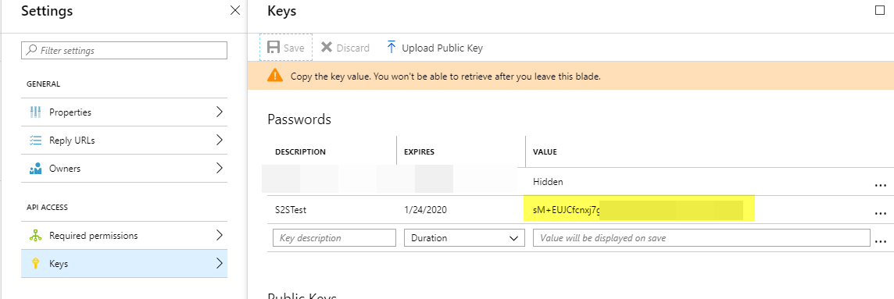Open the ellipsis menu for S2STest key

point(880,213)
